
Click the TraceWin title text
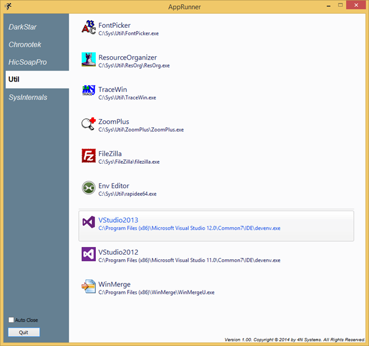[x=113, y=89]
